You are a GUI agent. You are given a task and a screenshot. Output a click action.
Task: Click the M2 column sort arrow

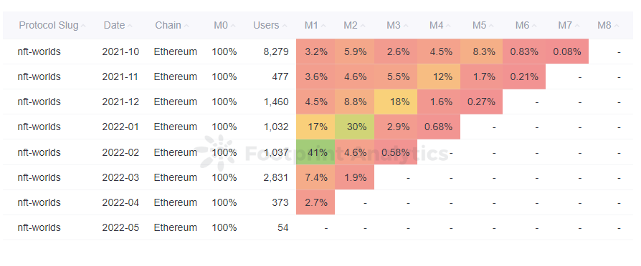click(363, 26)
